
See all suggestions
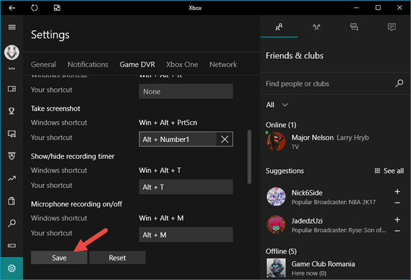click(x=389, y=171)
